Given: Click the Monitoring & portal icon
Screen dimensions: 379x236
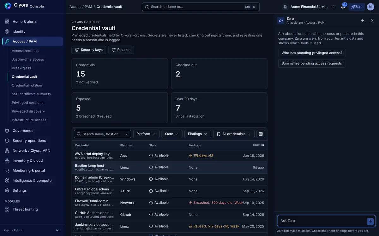Looking at the screenshot, I should 7,171.
